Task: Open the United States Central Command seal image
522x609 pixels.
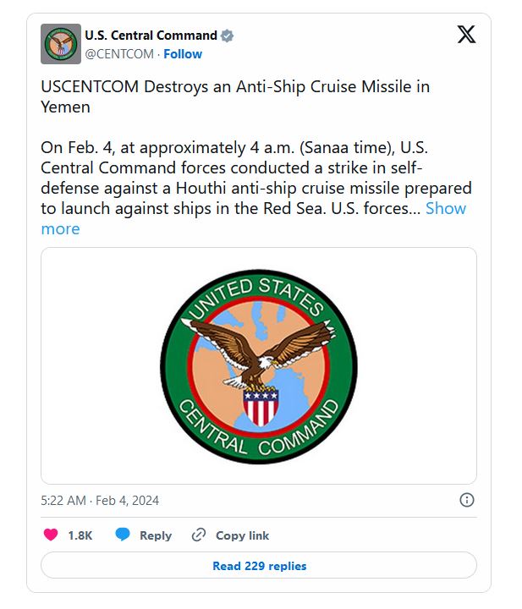Action: [x=259, y=365]
